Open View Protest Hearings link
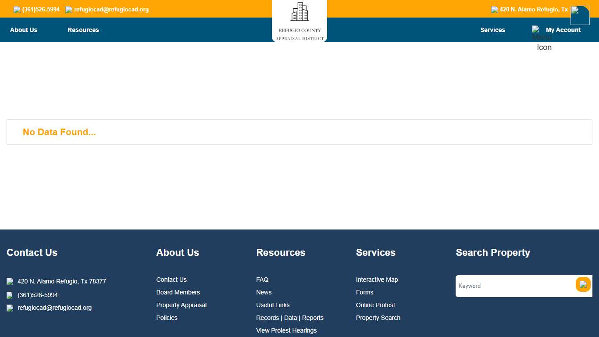 pyautogui.click(x=286, y=330)
